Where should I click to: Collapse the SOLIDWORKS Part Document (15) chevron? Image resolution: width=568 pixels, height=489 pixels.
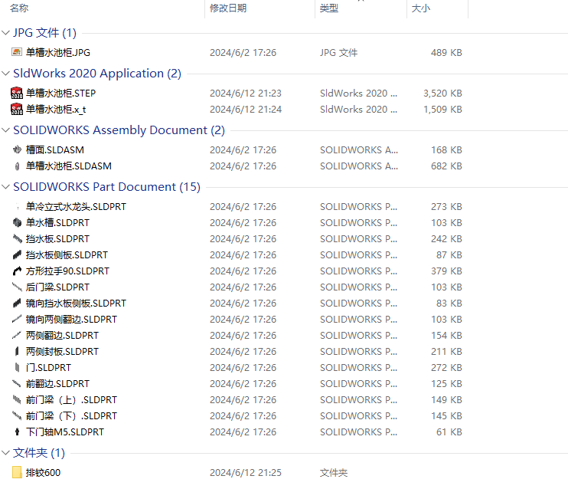coord(5,187)
